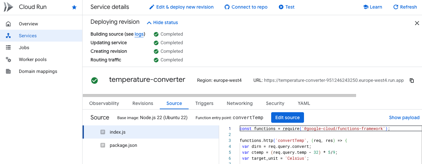Open the build logs link
422x164 pixels.
139,34
